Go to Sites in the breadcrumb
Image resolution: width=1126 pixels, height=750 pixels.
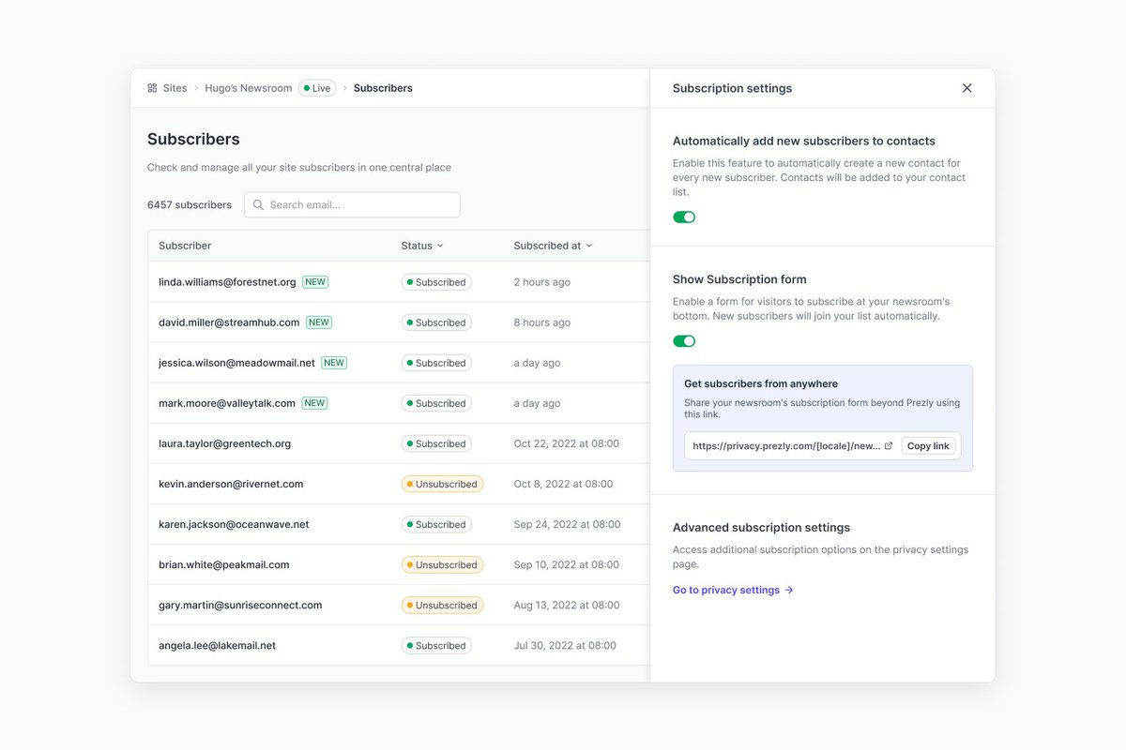tap(175, 88)
